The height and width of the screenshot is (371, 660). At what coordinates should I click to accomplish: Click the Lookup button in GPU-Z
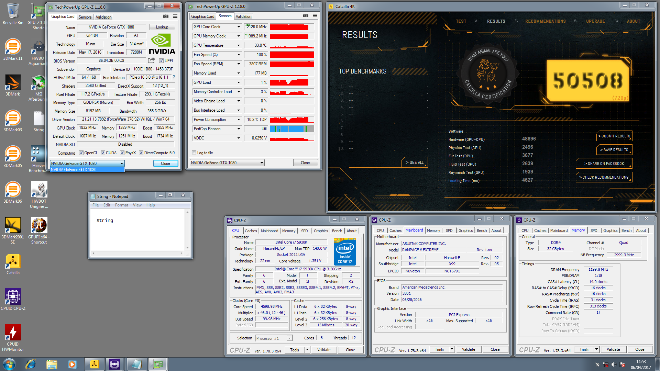[162, 27]
